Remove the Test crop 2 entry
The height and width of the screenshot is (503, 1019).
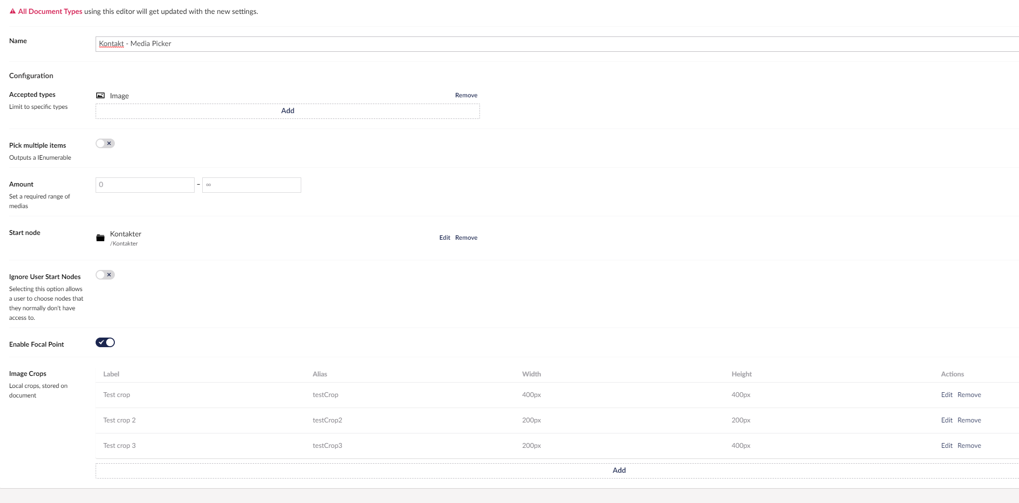pos(969,420)
